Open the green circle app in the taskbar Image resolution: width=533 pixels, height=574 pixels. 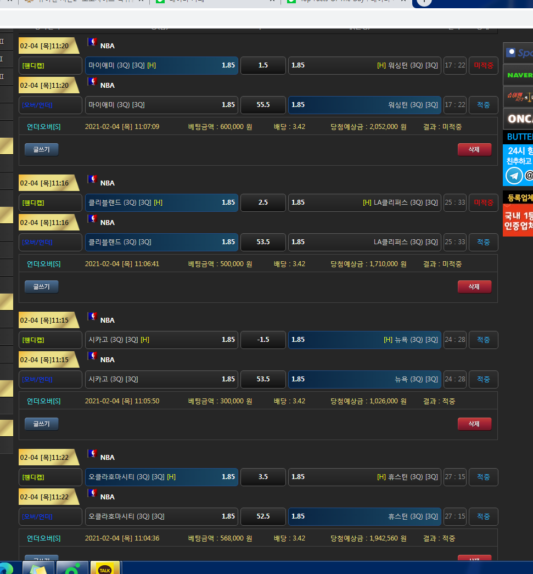click(x=71, y=569)
